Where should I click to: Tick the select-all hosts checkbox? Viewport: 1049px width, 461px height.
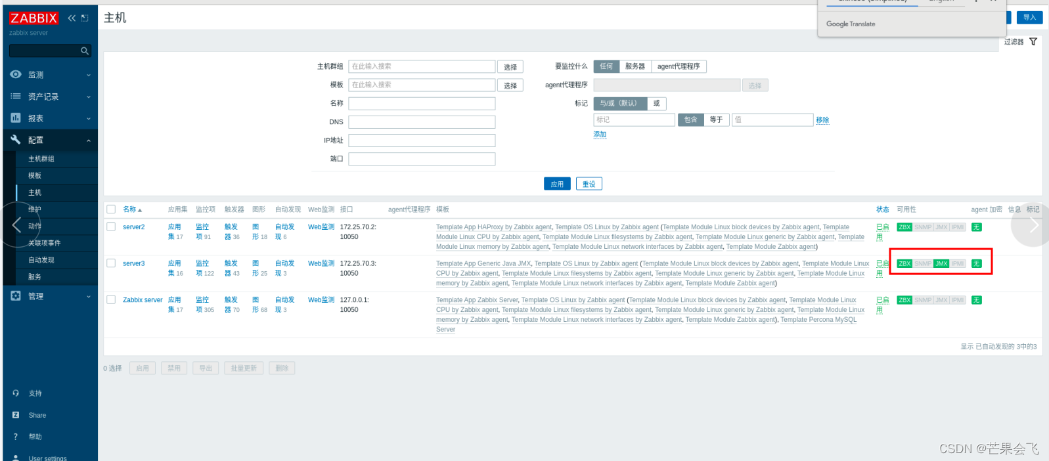coord(111,209)
